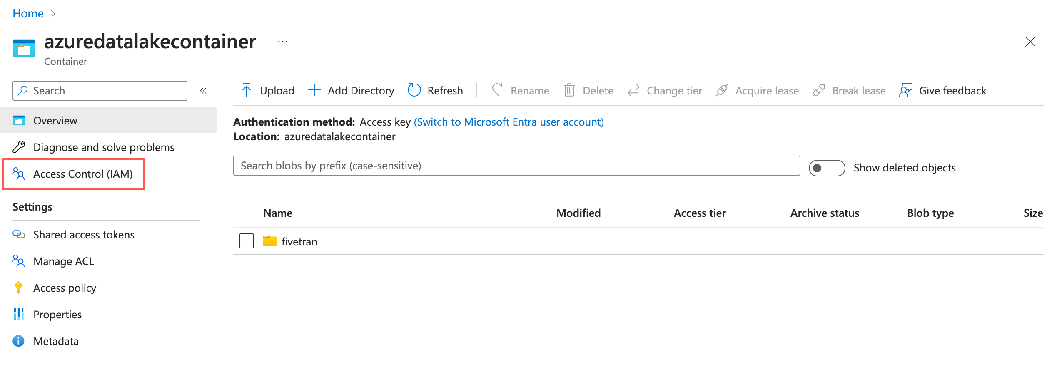Sort by the Archive status column header
Screen dimensions: 1057x367
(825, 213)
